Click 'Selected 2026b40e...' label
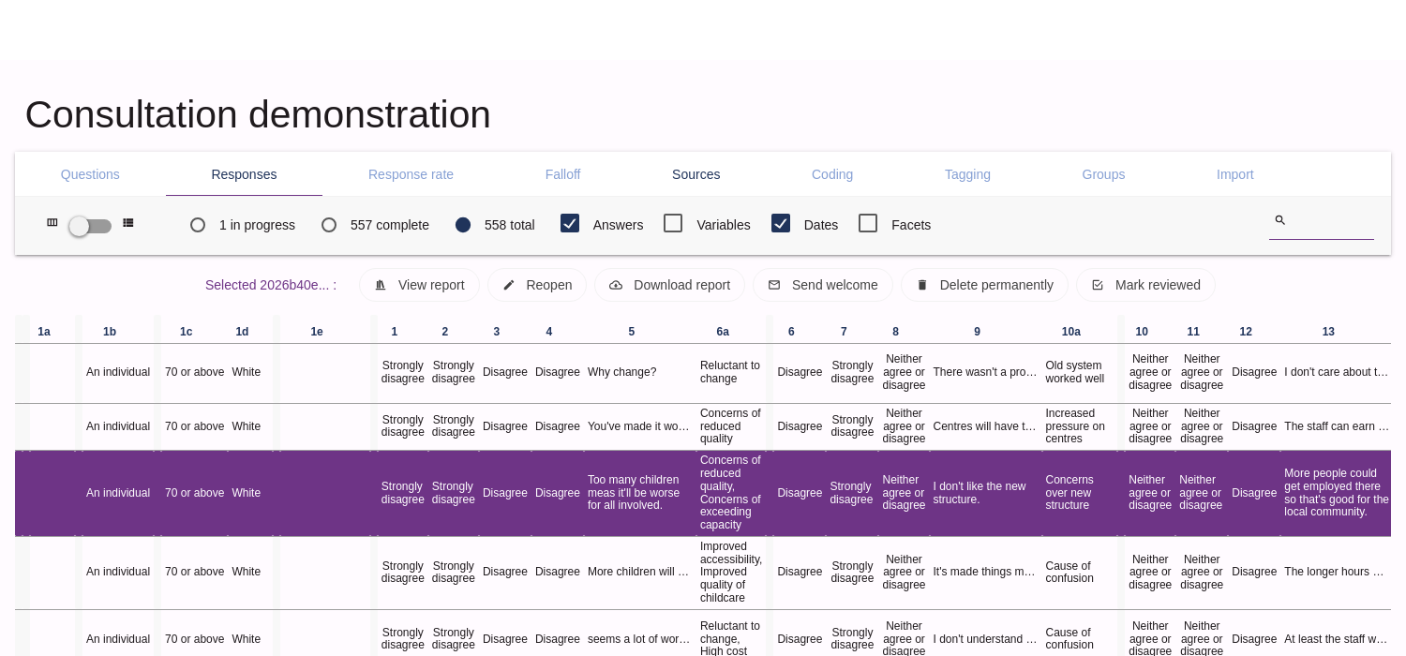1406x656 pixels. pos(271,285)
